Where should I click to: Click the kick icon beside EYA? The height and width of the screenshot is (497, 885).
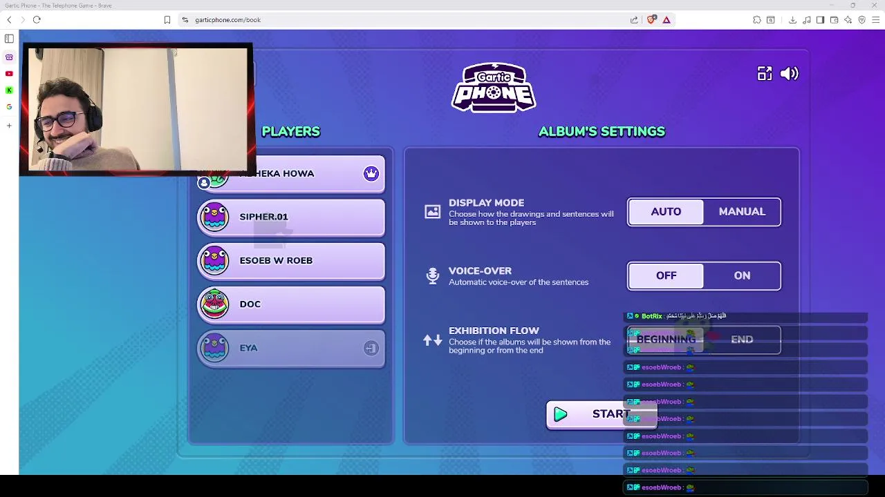pos(371,348)
